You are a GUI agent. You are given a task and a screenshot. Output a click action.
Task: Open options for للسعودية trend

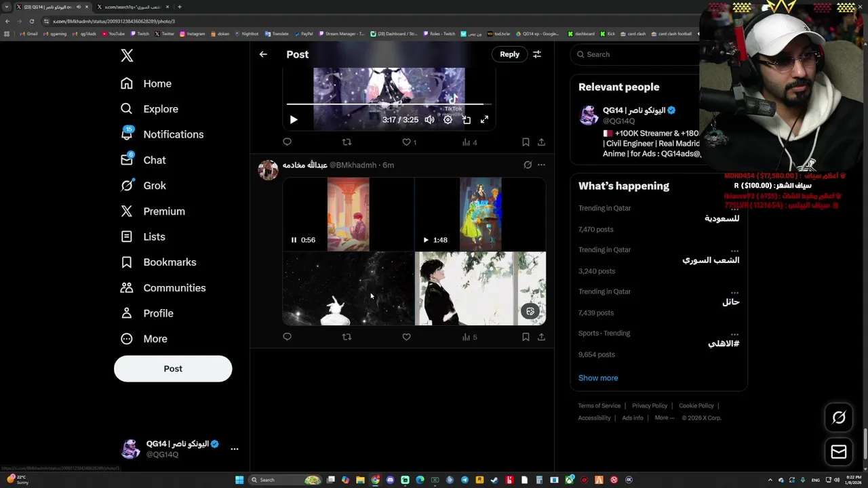pos(734,209)
